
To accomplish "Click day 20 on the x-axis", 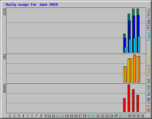I will coord(94,116).
